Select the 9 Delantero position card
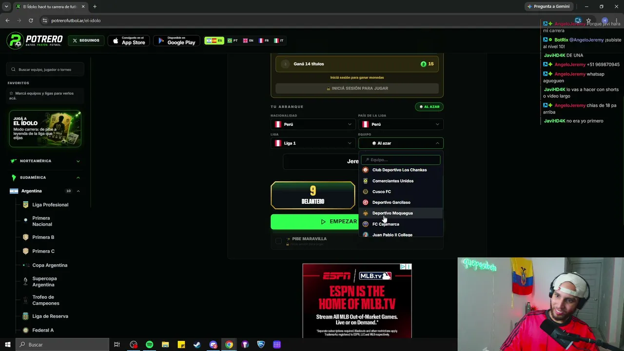 pos(313,195)
